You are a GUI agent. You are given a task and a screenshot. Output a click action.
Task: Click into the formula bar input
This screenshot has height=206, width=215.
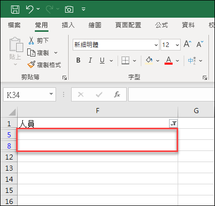point(172,94)
